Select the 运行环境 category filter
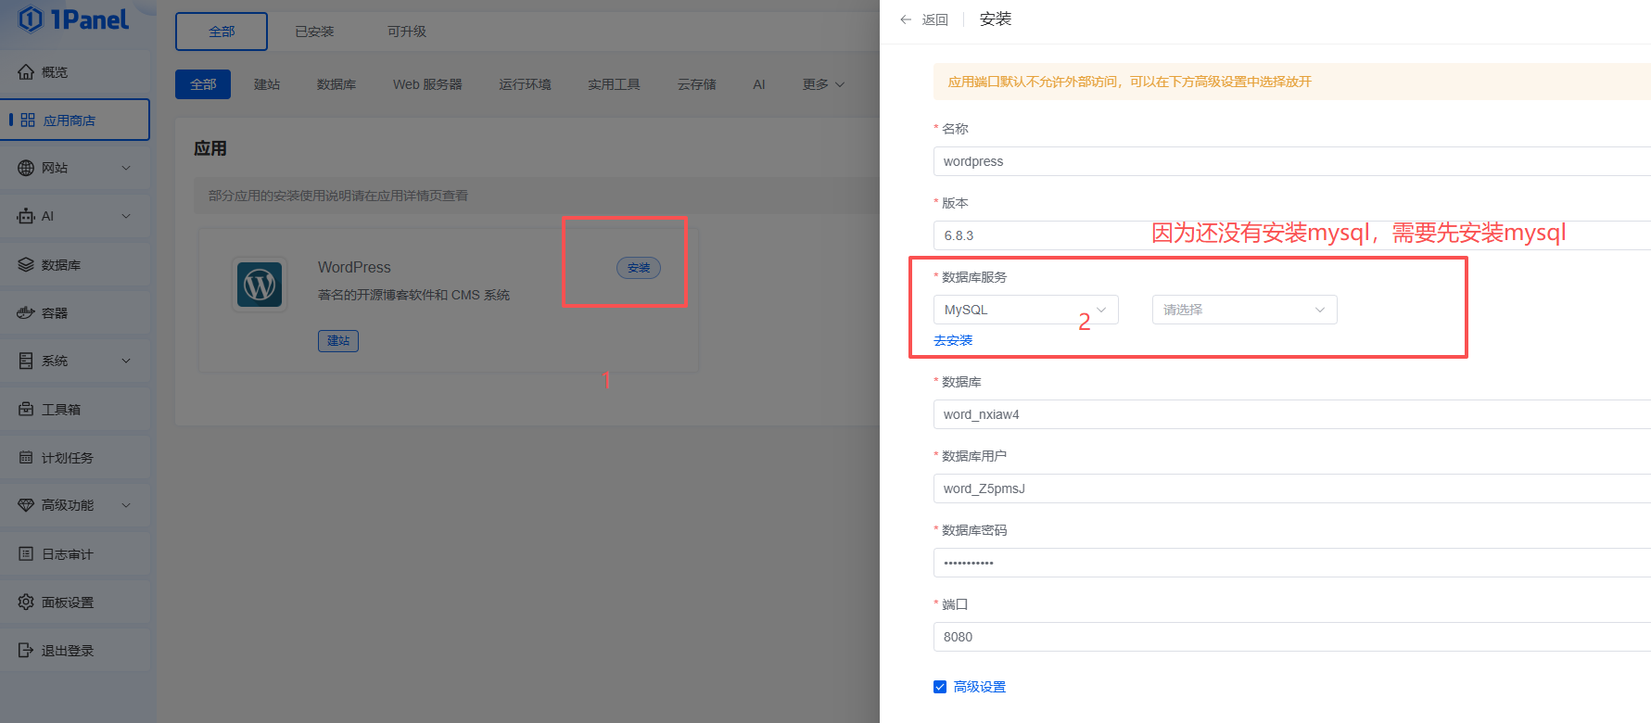 point(525,84)
